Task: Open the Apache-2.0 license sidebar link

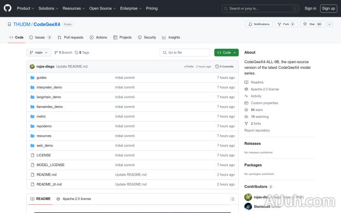Action: (265, 89)
